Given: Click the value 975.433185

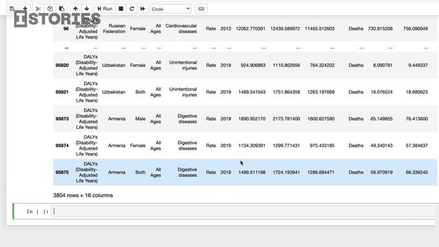Looking at the screenshot, I should pos(322,145).
